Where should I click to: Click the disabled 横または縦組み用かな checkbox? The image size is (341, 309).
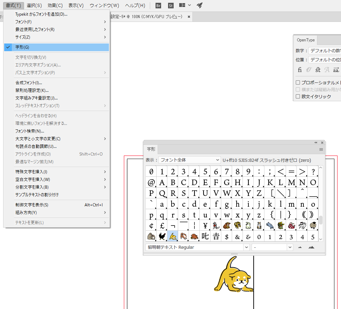click(298, 89)
